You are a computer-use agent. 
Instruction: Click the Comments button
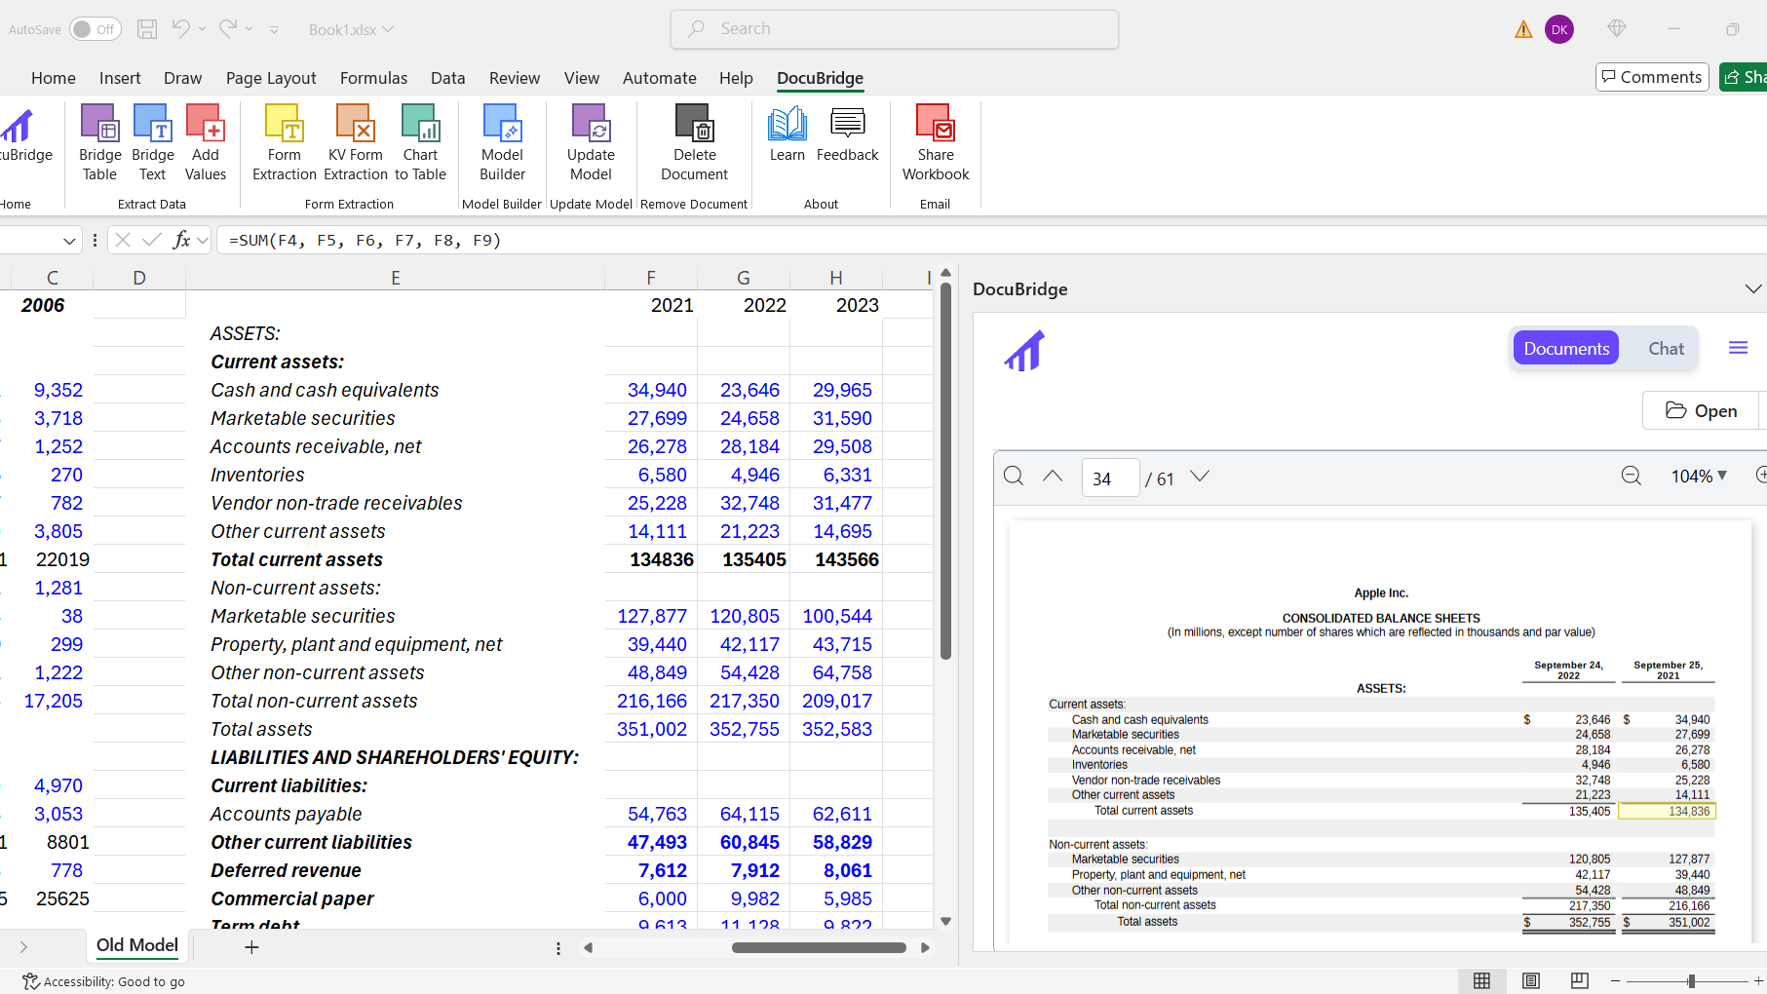pyautogui.click(x=1652, y=77)
